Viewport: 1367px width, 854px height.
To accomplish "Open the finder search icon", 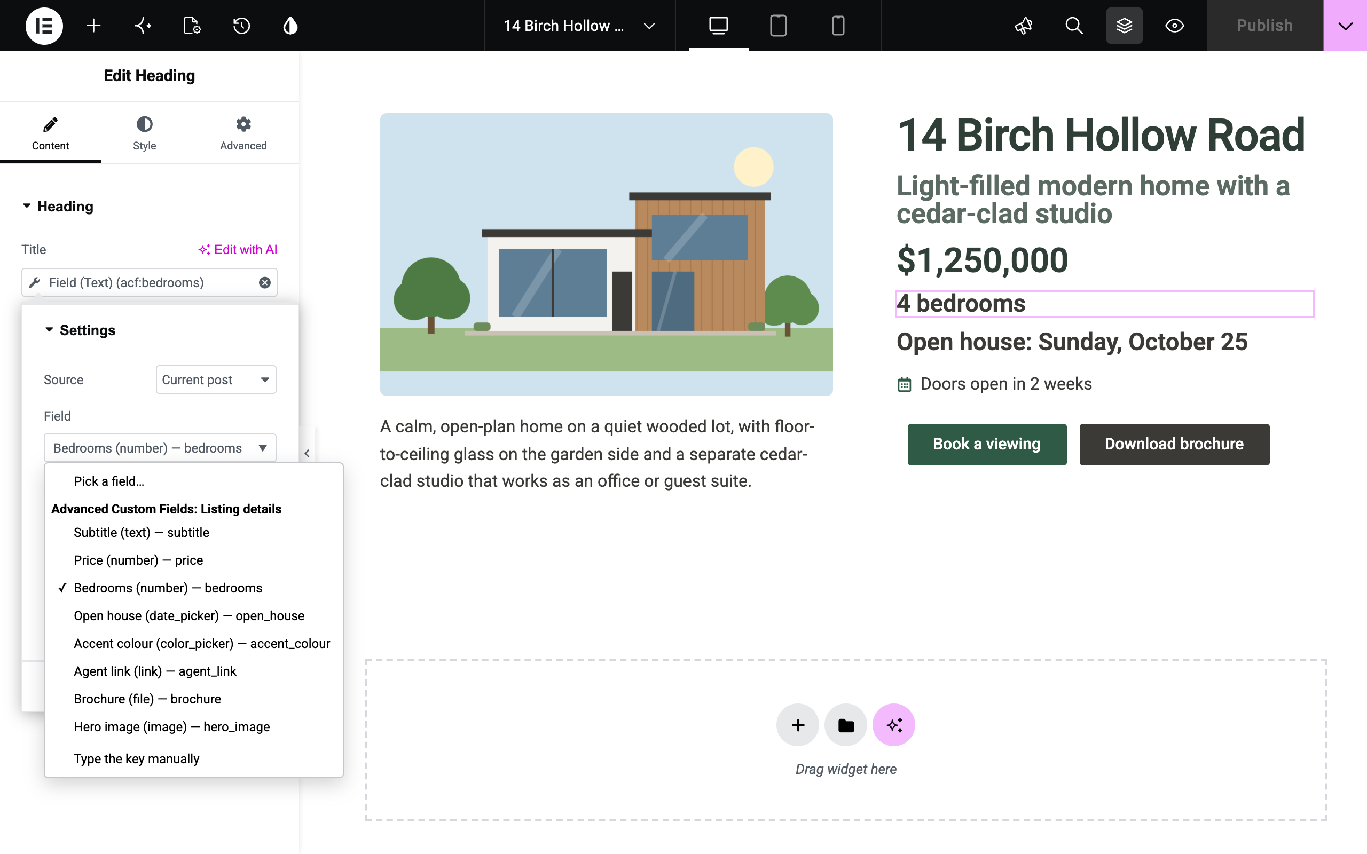I will pos(1074,26).
